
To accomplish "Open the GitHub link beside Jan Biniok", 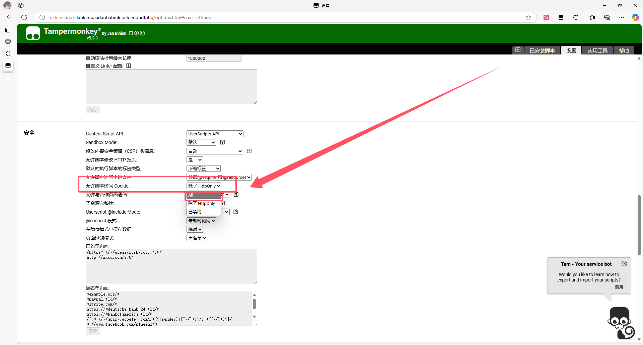I will 131,33.
